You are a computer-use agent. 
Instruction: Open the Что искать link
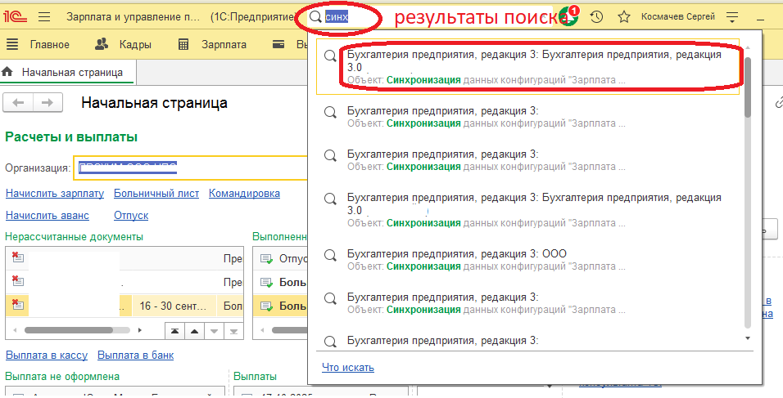(x=348, y=367)
